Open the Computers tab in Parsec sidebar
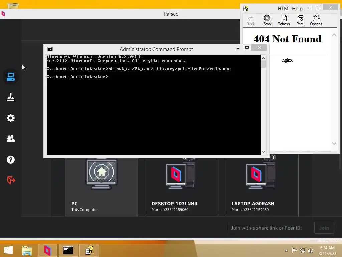The width and height of the screenshot is (342, 257). (10, 77)
